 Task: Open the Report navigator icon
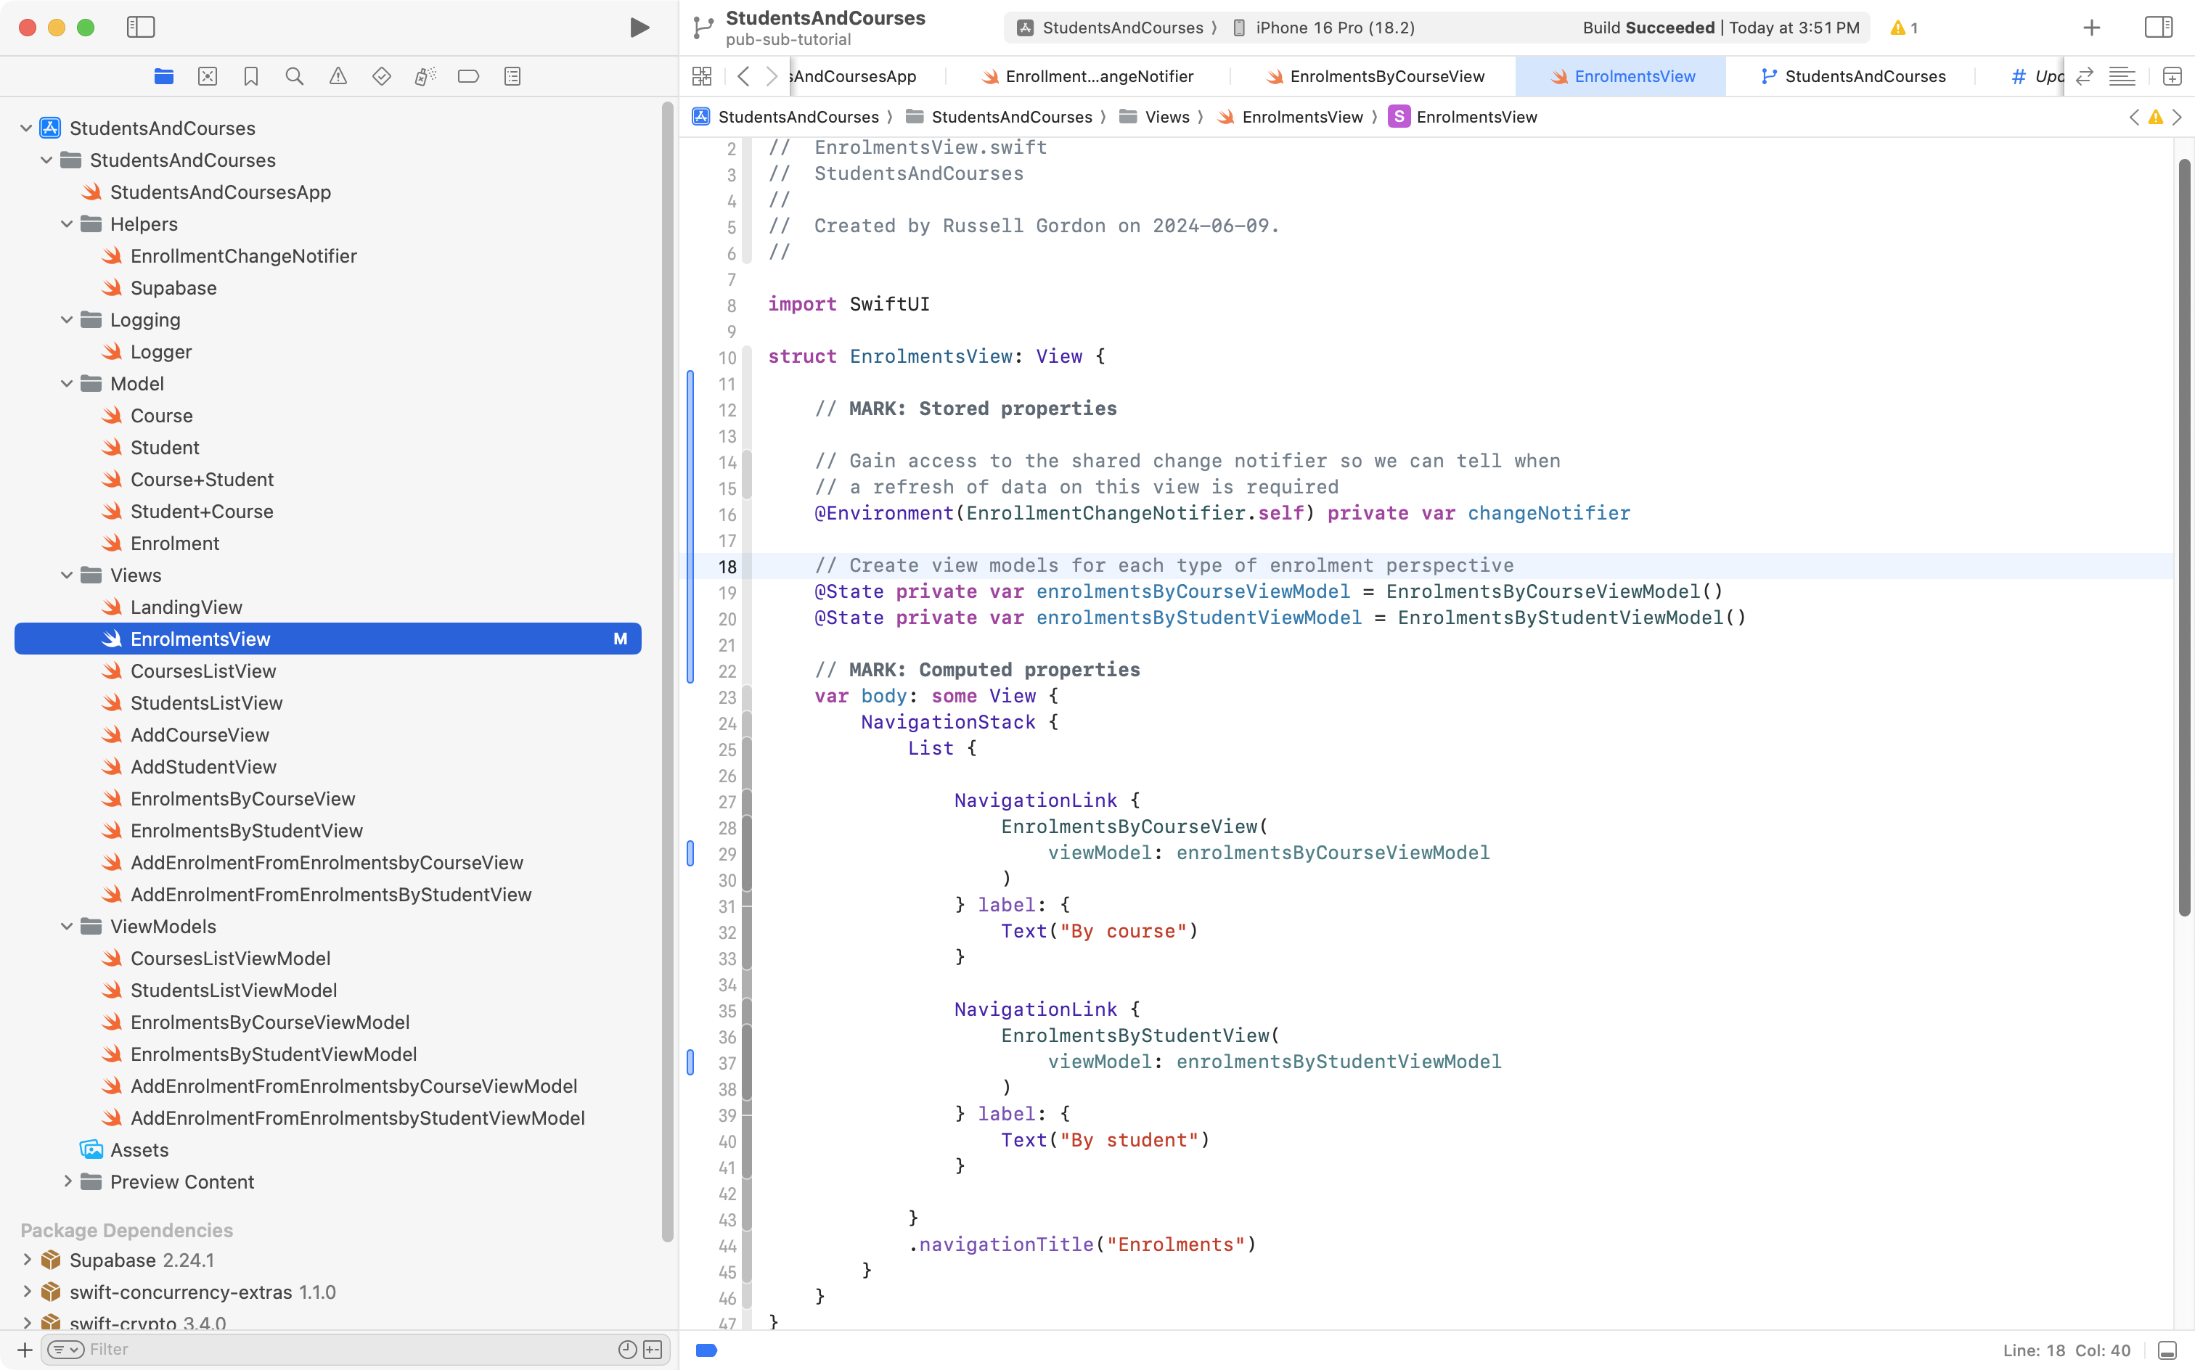(x=512, y=76)
